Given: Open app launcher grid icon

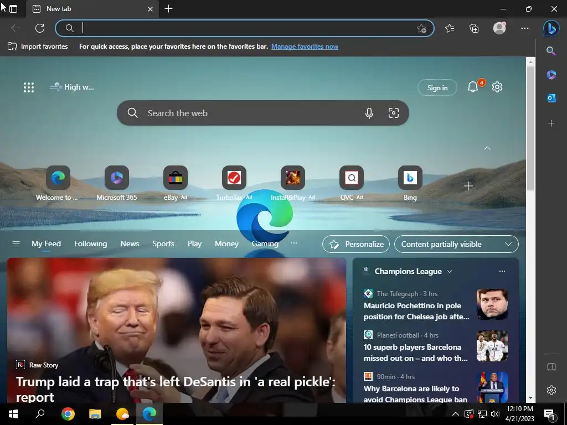Looking at the screenshot, I should tap(29, 87).
